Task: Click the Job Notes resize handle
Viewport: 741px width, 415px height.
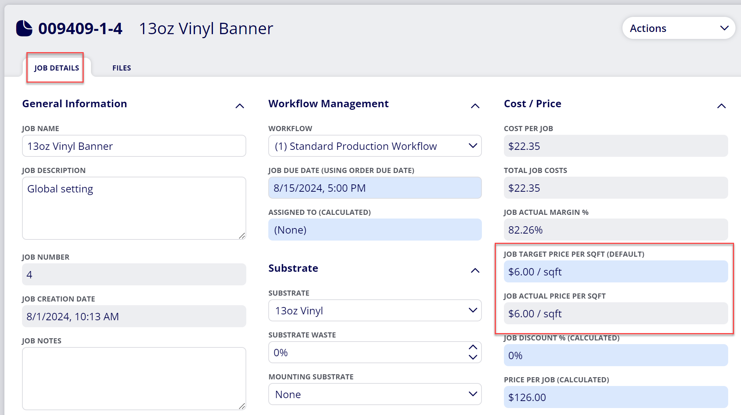Action: 242,406
